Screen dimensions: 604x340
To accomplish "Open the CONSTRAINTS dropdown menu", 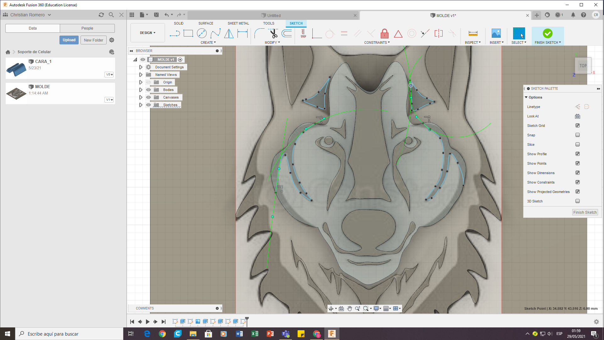I will click(377, 42).
